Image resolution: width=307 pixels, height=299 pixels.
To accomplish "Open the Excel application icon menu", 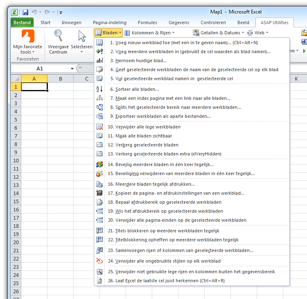I will coord(14,12).
